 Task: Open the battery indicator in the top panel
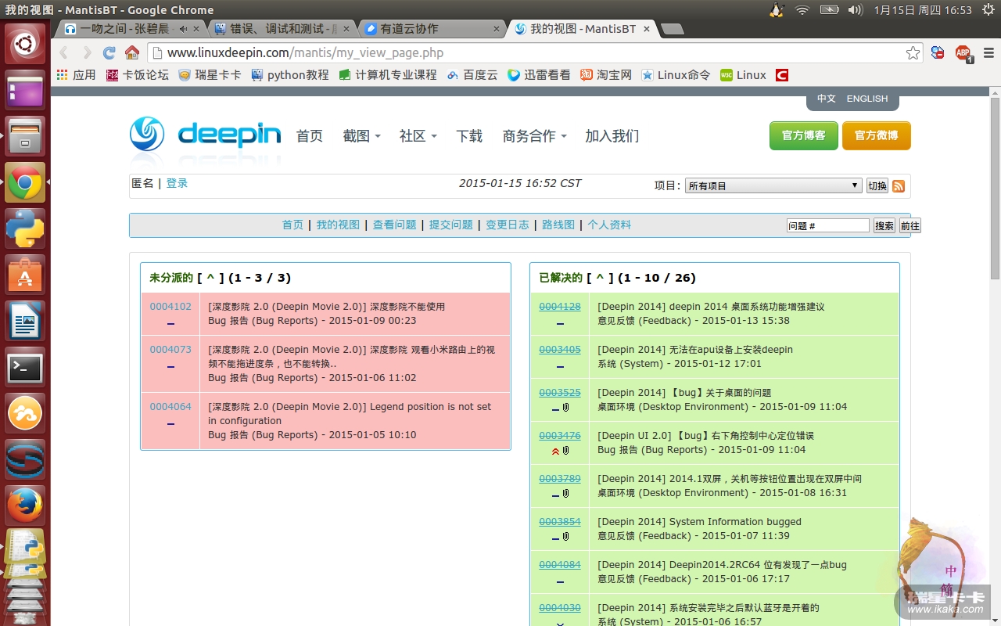coord(829,9)
